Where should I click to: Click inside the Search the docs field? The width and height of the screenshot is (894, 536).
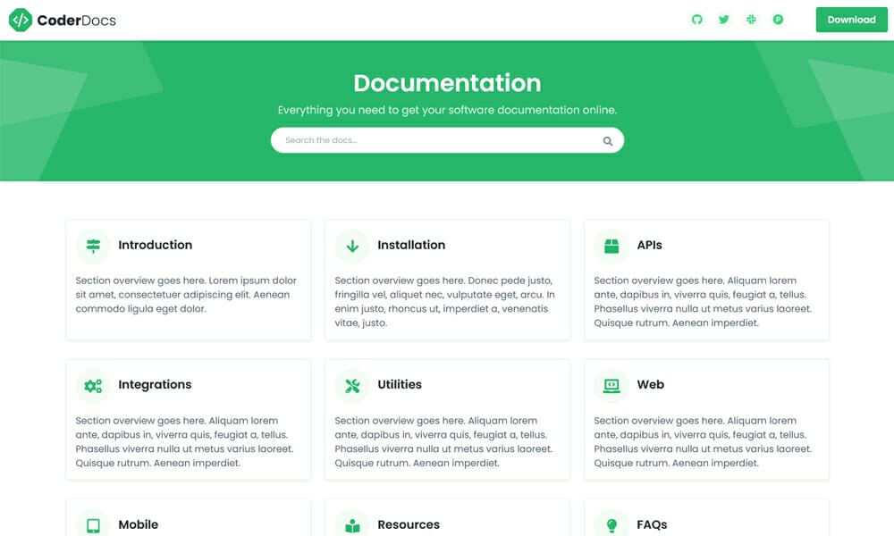click(x=402, y=140)
